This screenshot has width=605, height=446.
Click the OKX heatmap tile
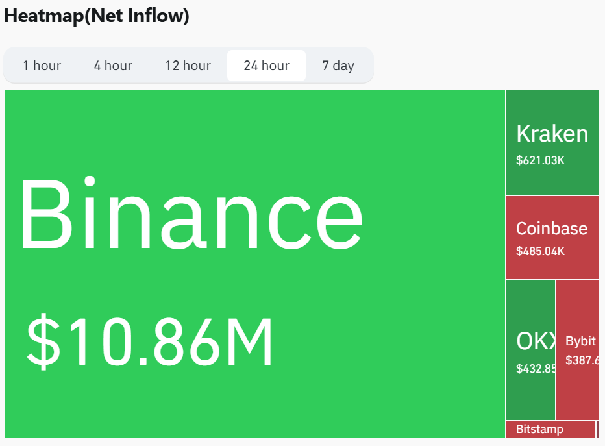[x=530, y=349]
